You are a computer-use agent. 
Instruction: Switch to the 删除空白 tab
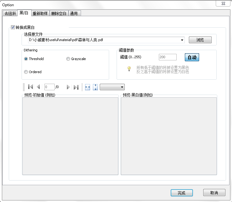pos(59,13)
